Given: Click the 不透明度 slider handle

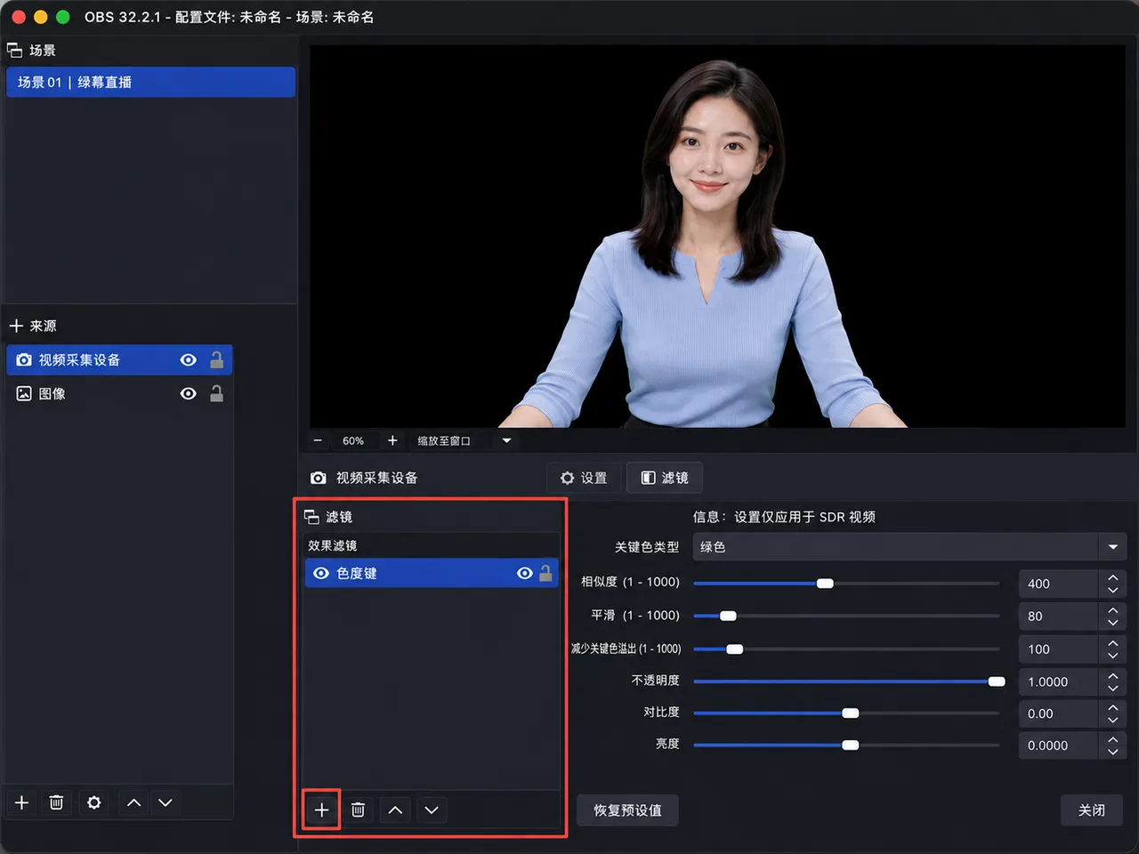Looking at the screenshot, I should tap(997, 681).
